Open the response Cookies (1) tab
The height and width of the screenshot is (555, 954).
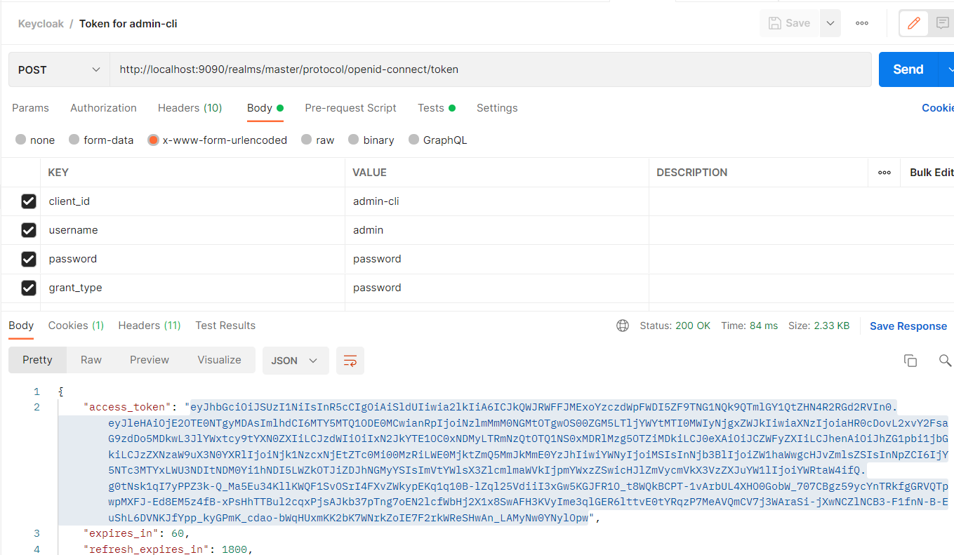76,326
